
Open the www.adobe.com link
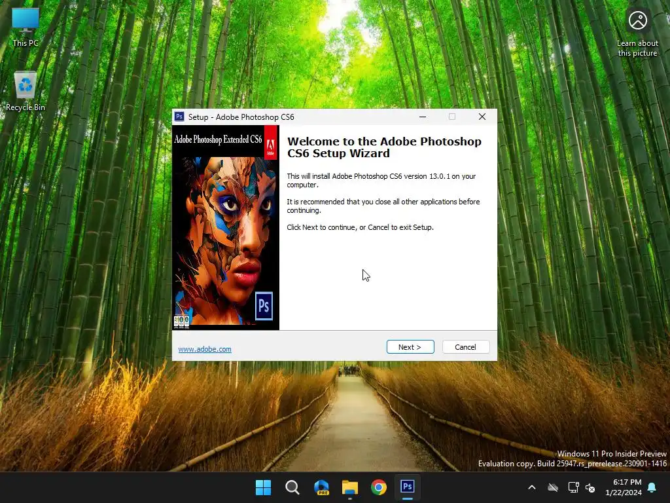coord(205,349)
